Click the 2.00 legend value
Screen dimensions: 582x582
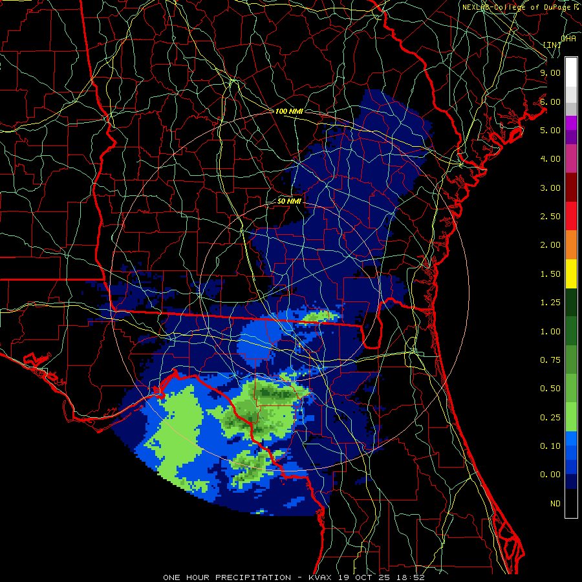(550, 245)
